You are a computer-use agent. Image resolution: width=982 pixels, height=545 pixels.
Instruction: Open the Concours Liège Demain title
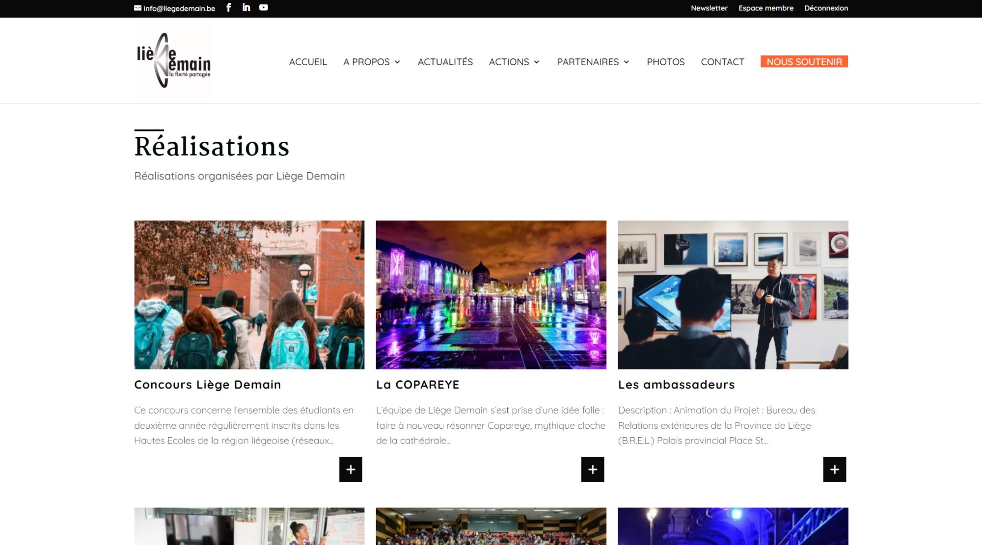click(208, 385)
